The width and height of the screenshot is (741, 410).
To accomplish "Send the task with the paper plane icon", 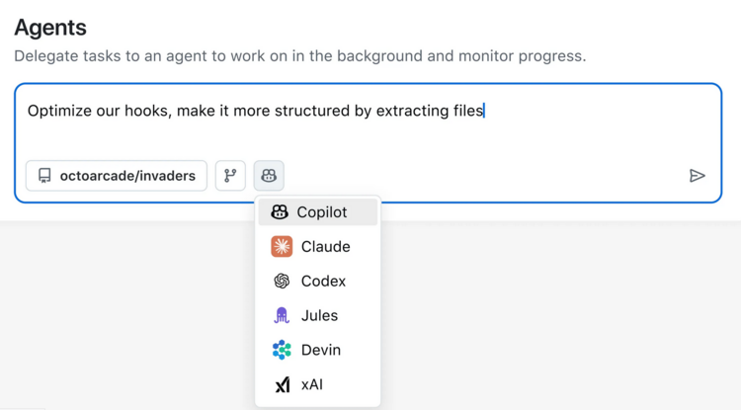I will click(x=698, y=176).
